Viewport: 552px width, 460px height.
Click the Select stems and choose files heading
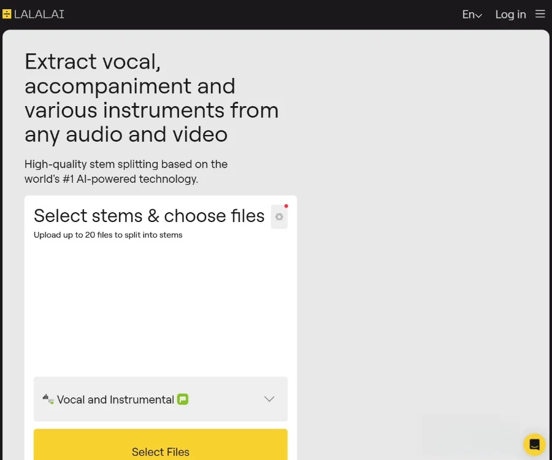(148, 216)
